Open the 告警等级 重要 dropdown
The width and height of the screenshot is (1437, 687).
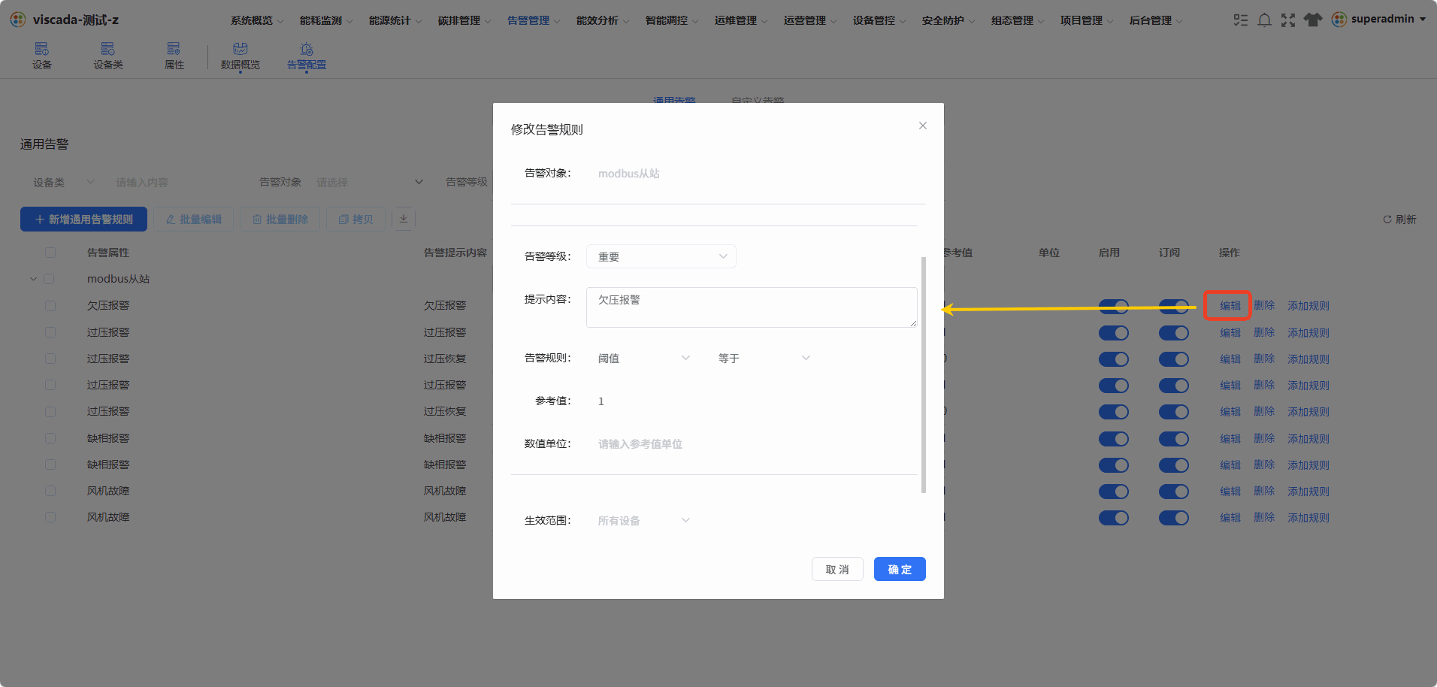click(661, 256)
